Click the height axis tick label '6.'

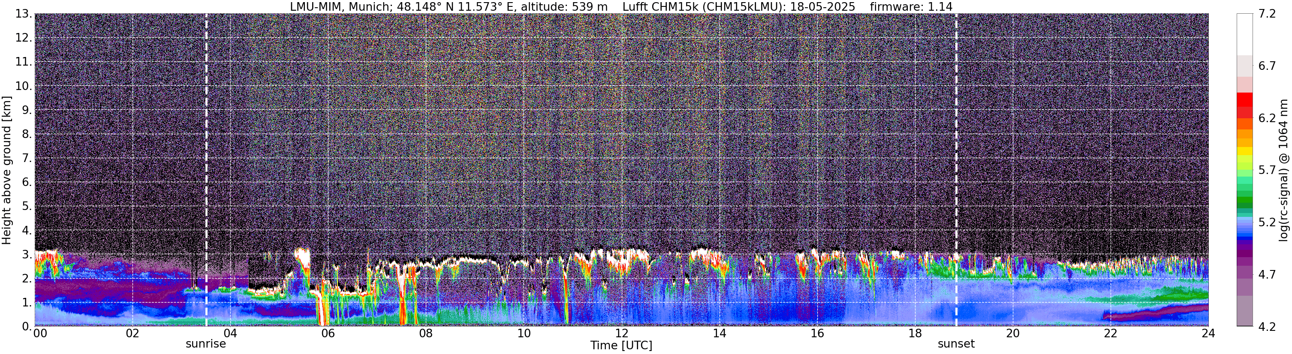click(x=27, y=183)
